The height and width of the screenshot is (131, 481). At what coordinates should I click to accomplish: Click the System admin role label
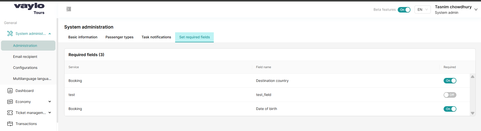tap(447, 13)
